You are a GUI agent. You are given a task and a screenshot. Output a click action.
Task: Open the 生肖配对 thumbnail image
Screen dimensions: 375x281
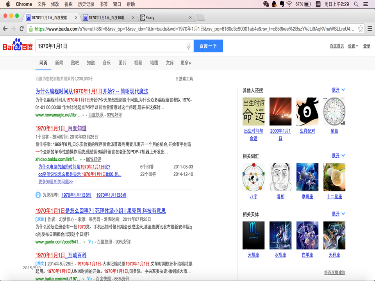(x=307, y=111)
